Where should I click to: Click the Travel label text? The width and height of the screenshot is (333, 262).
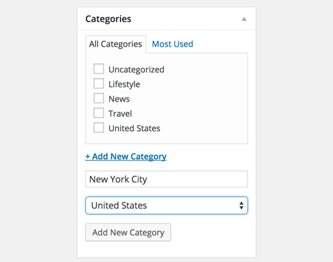pos(120,114)
